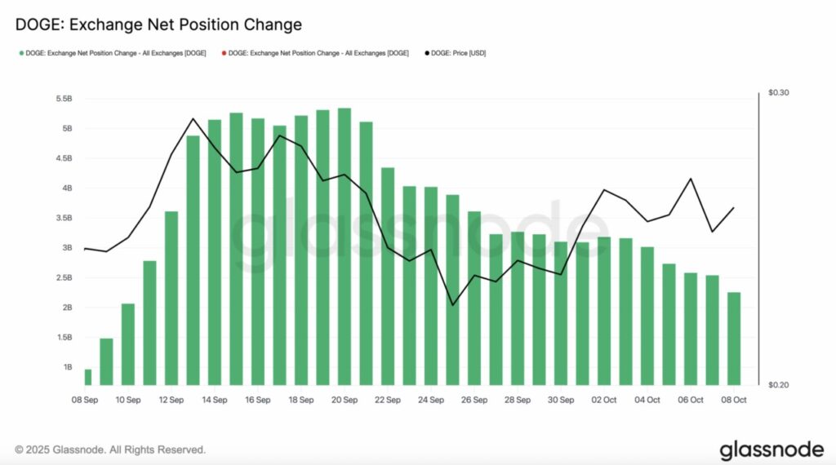Screen dimensions: 836x465
Task: Click the green bar above 12 Sep
Action: coord(171,298)
